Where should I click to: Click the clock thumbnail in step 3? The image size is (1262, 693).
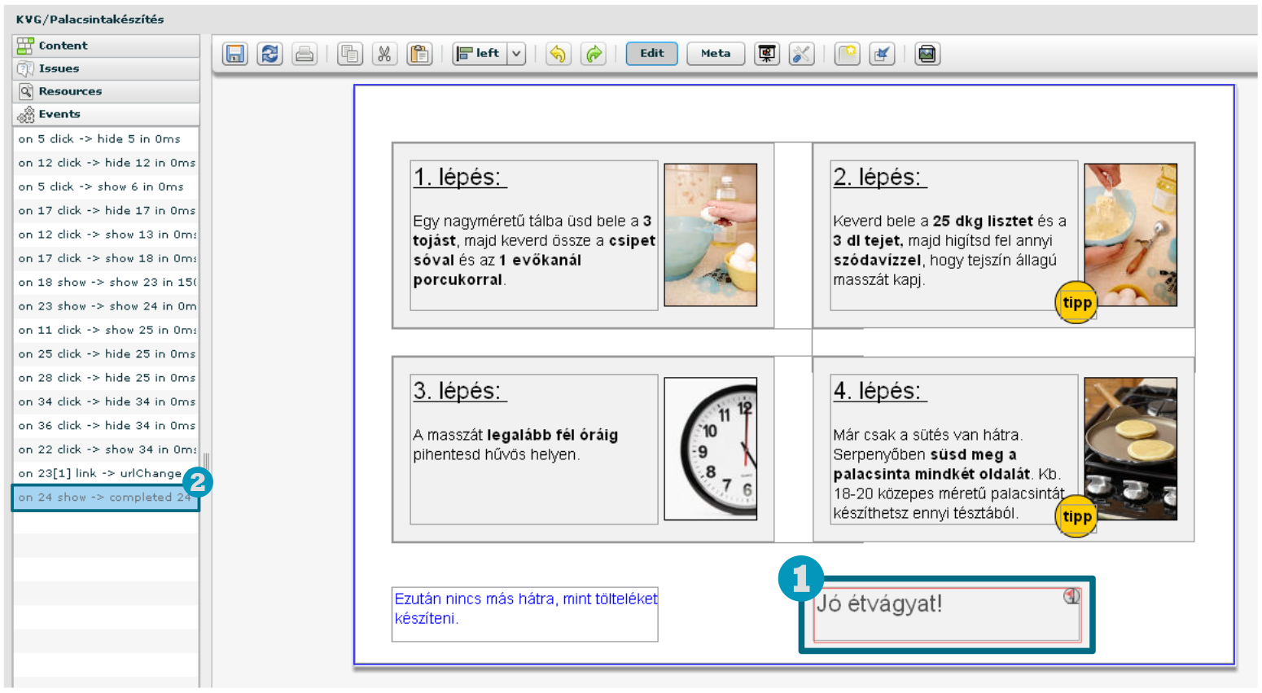710,449
